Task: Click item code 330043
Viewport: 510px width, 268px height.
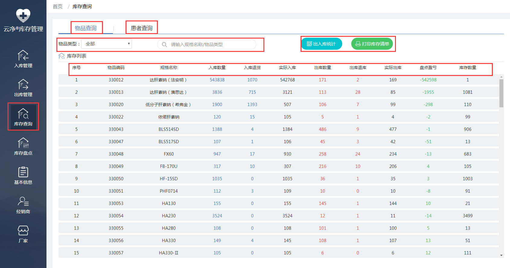Action: click(x=116, y=129)
